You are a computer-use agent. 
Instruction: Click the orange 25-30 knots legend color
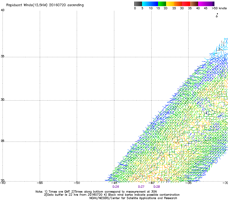pyautogui.click(x=178, y=4)
